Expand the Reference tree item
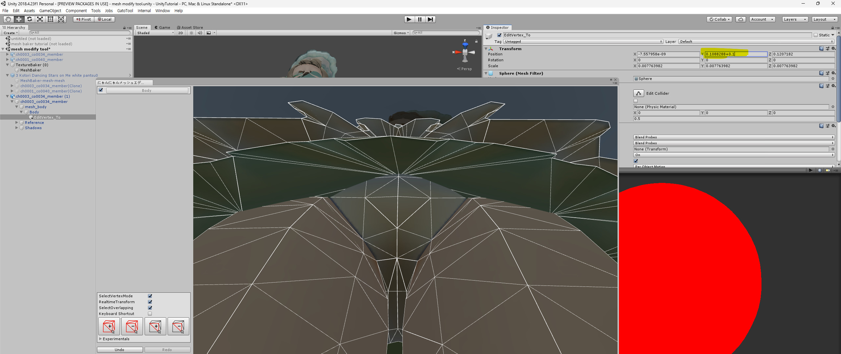This screenshot has width=841, height=354. pyautogui.click(x=17, y=123)
